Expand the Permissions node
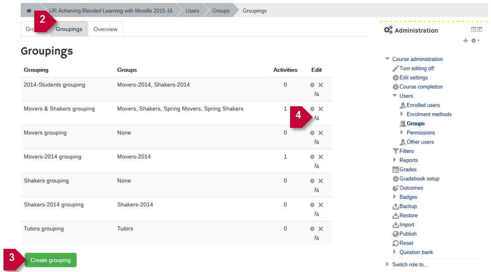The height and width of the screenshot is (272, 491). [402, 132]
